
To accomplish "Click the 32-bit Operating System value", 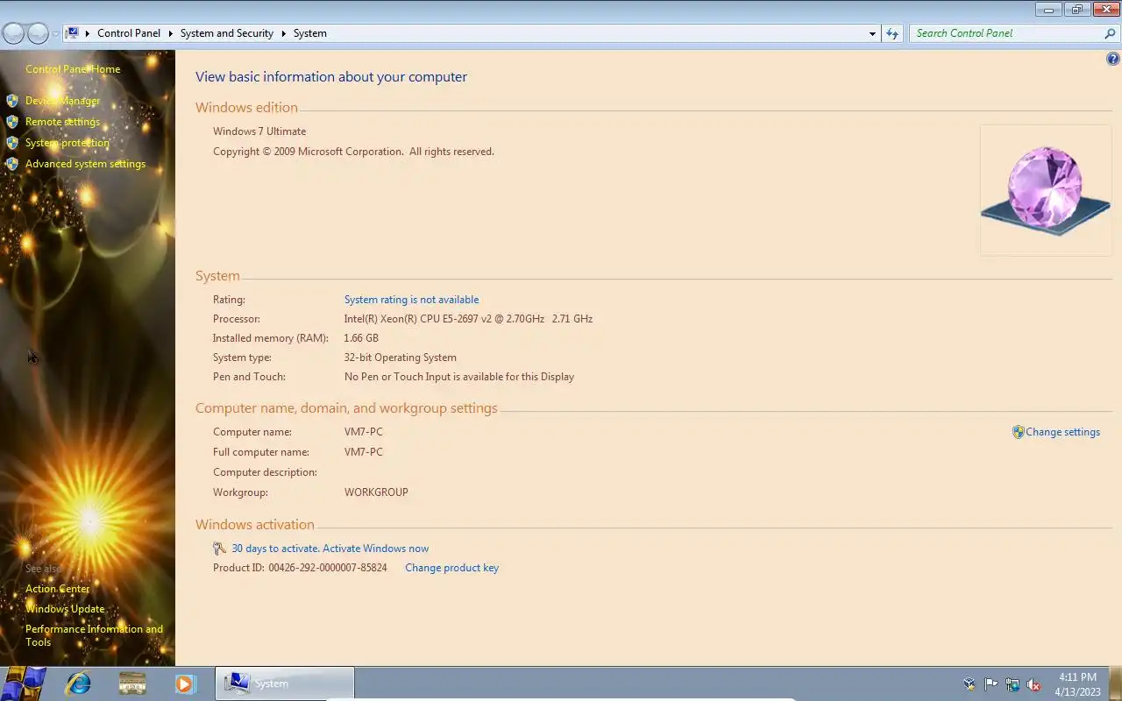I will (x=401, y=358).
